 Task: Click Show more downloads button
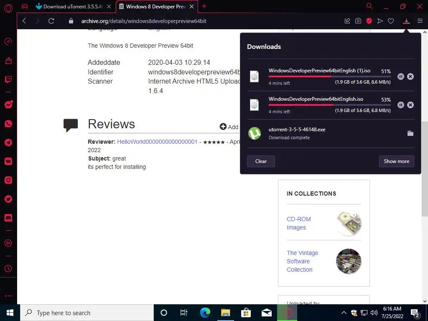[x=396, y=161]
